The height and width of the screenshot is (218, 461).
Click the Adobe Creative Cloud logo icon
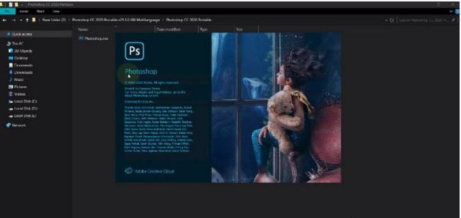[129, 171]
